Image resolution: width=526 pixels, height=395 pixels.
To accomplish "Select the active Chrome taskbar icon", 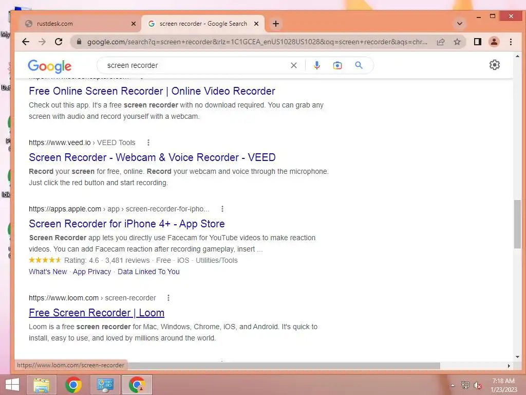I will [x=137, y=385].
